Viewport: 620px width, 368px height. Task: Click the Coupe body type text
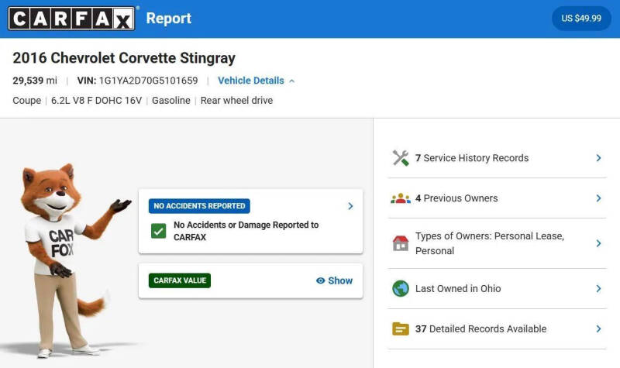(x=27, y=101)
